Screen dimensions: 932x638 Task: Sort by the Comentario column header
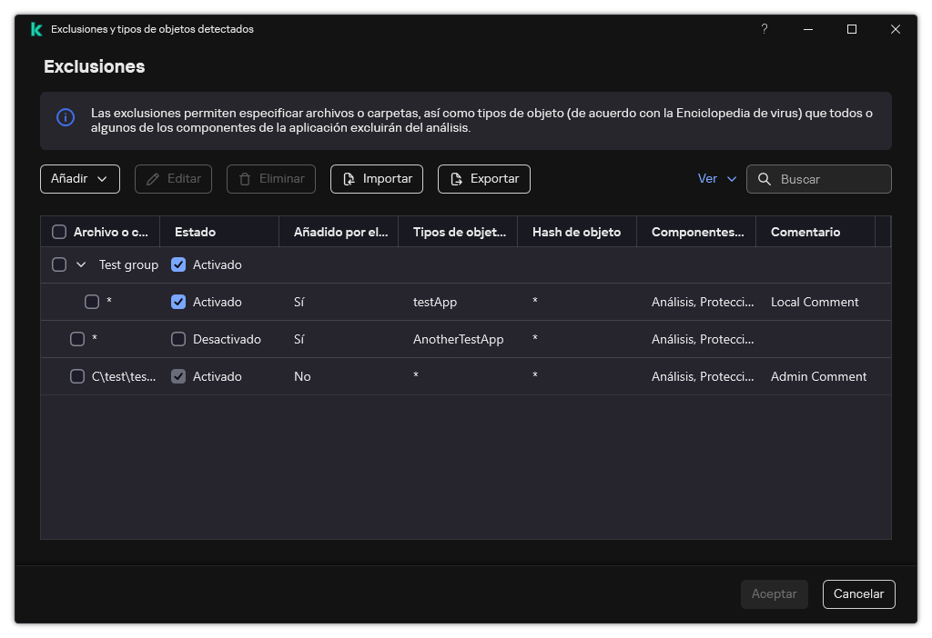[805, 232]
